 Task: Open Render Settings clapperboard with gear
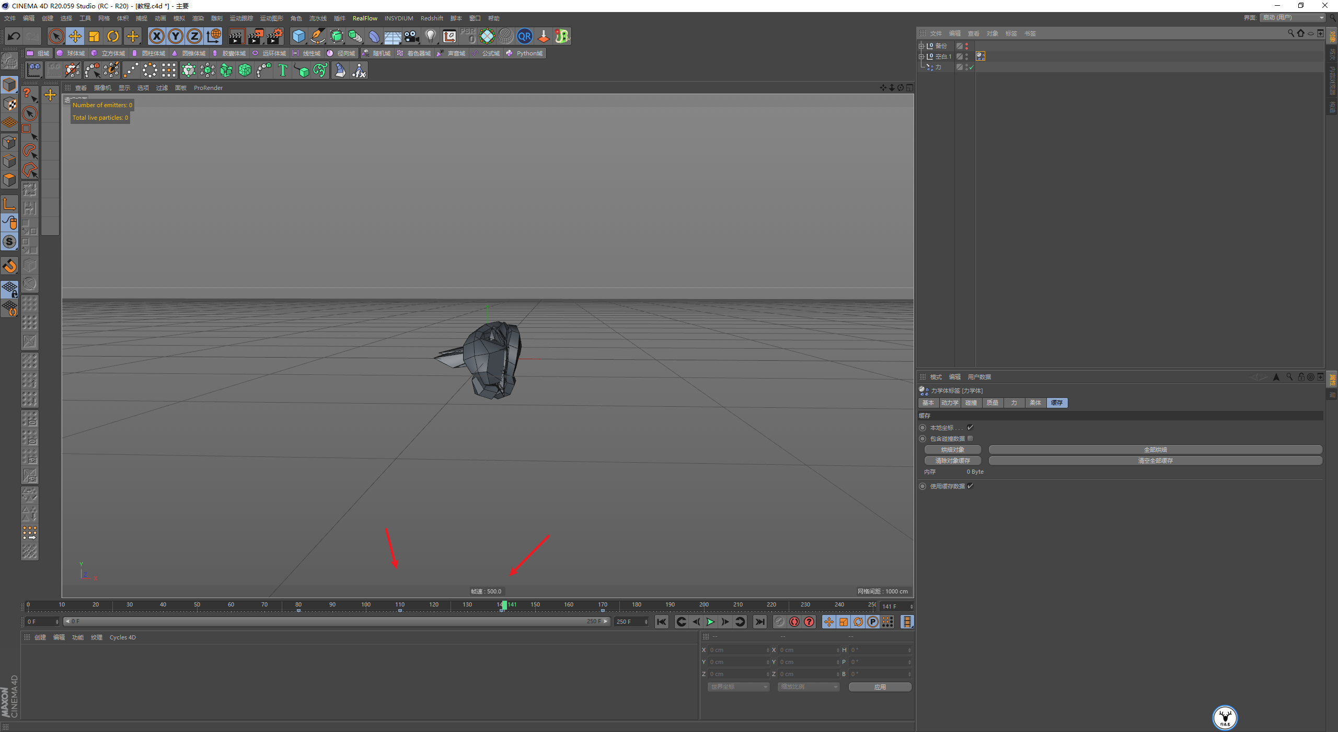[x=275, y=36]
